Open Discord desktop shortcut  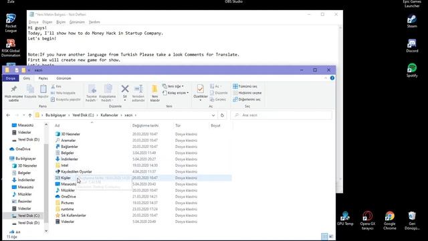(x=412, y=46)
